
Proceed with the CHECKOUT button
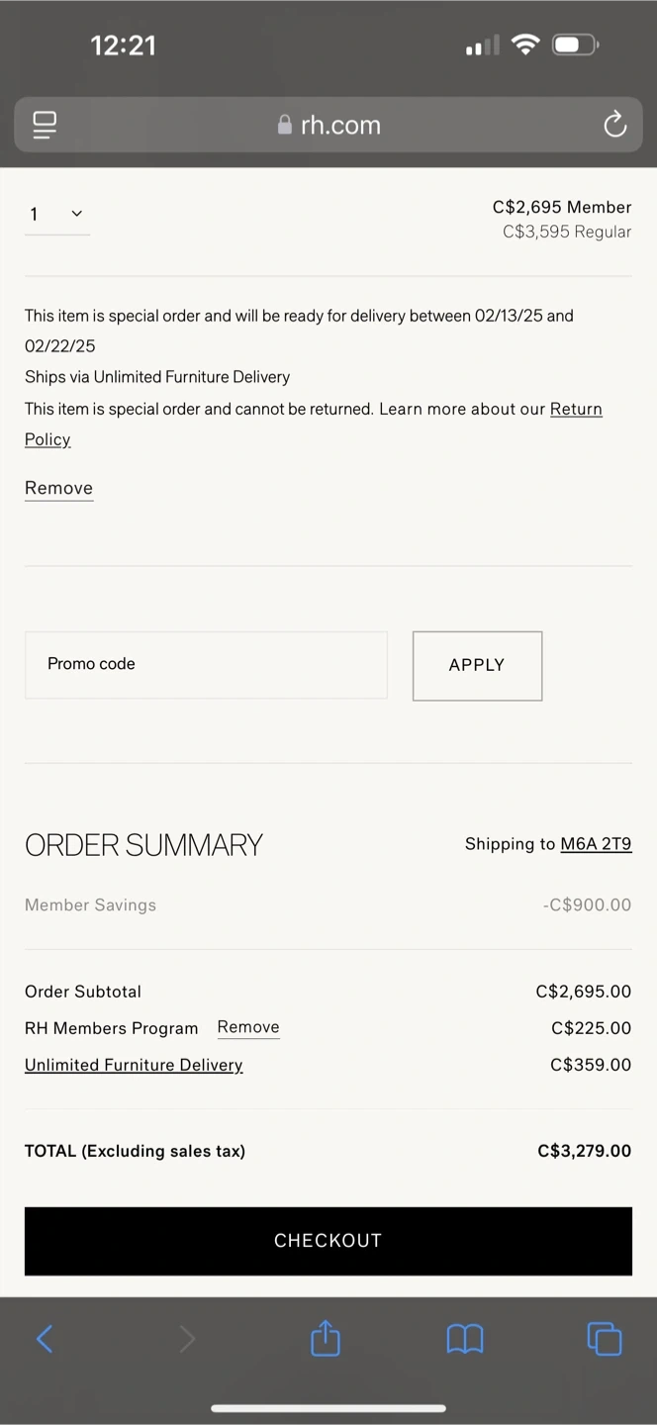coord(328,1241)
